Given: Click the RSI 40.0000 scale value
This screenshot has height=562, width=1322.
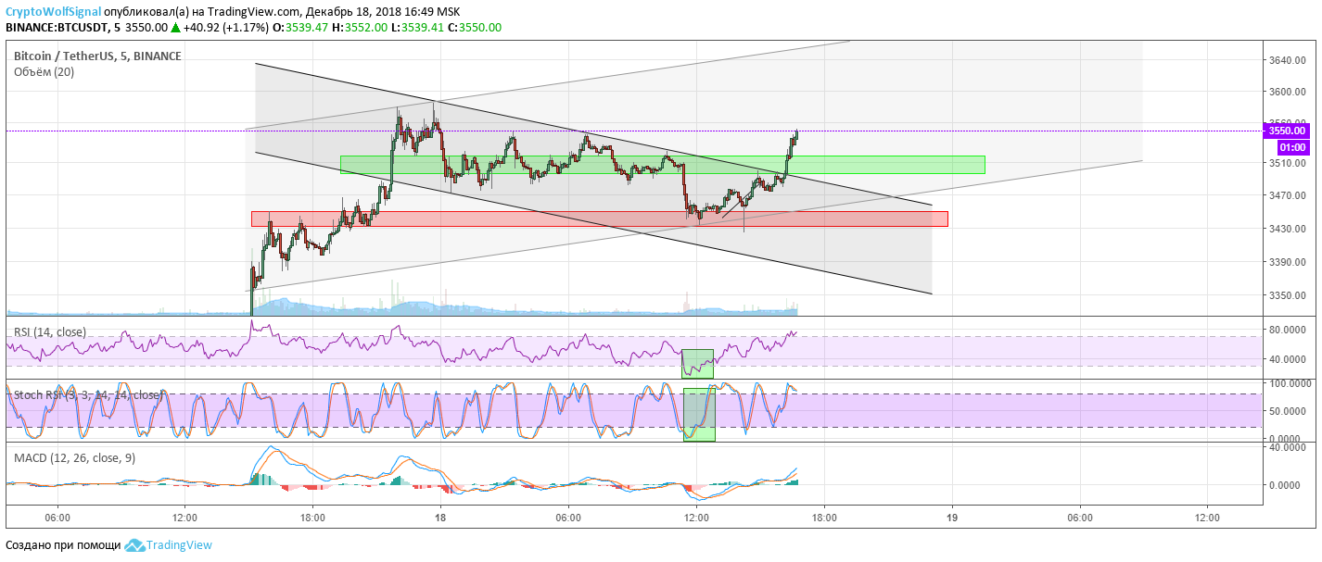Looking at the screenshot, I should 1287,359.
